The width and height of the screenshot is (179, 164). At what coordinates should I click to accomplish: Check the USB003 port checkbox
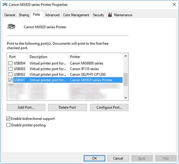[10, 69]
